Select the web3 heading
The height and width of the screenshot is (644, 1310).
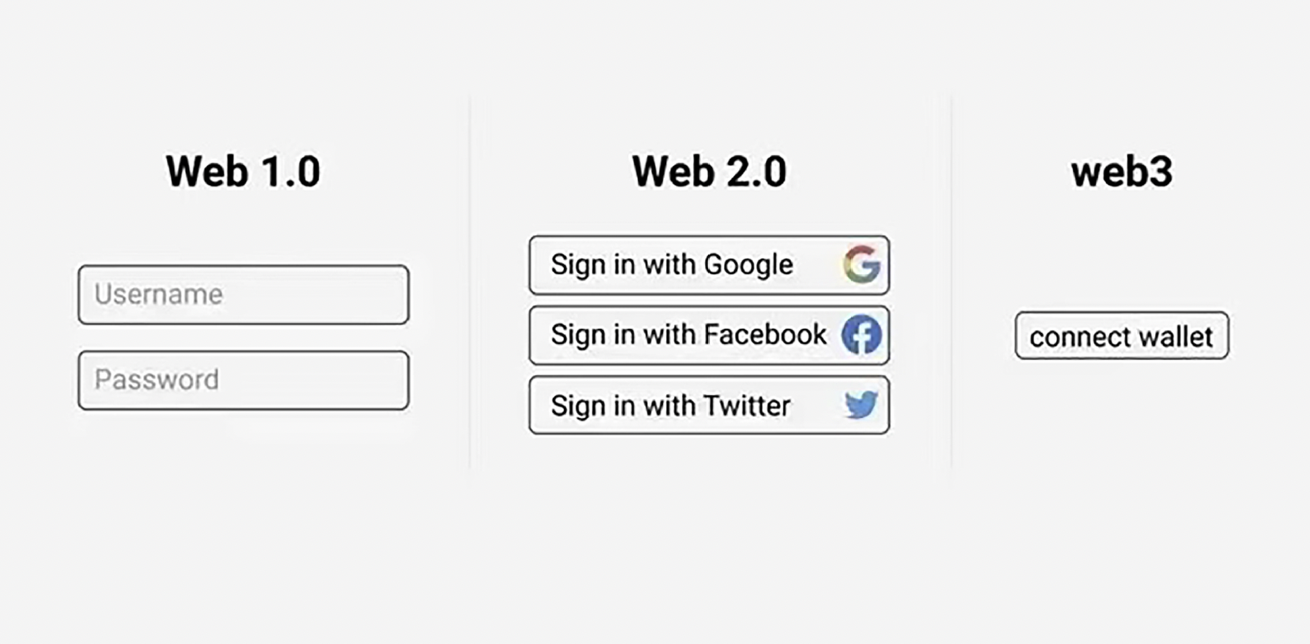[x=1122, y=172]
